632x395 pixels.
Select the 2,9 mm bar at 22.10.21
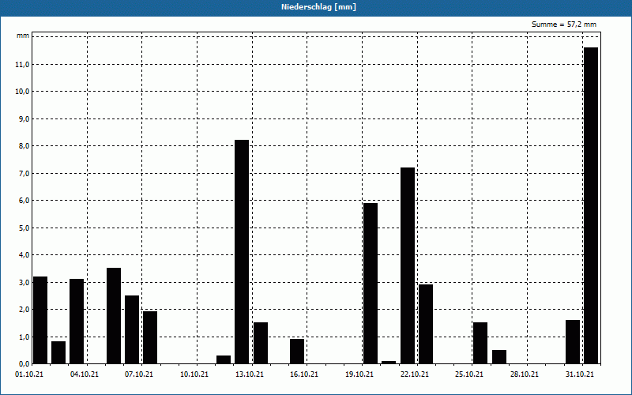click(426, 324)
